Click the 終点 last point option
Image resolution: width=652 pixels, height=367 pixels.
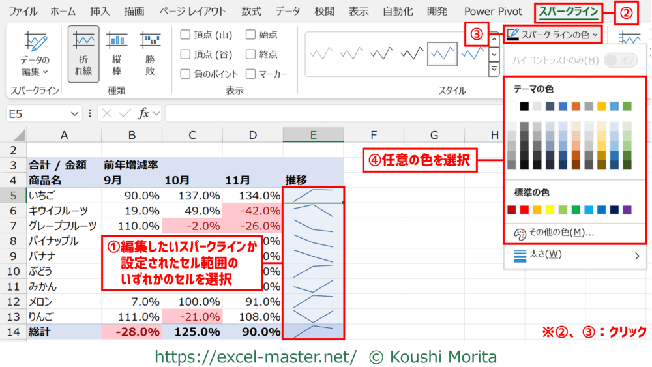tap(251, 54)
